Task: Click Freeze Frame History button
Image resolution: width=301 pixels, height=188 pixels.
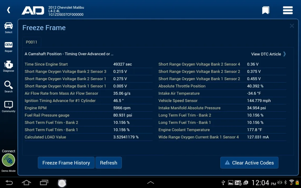Action: pyautogui.click(x=66, y=163)
